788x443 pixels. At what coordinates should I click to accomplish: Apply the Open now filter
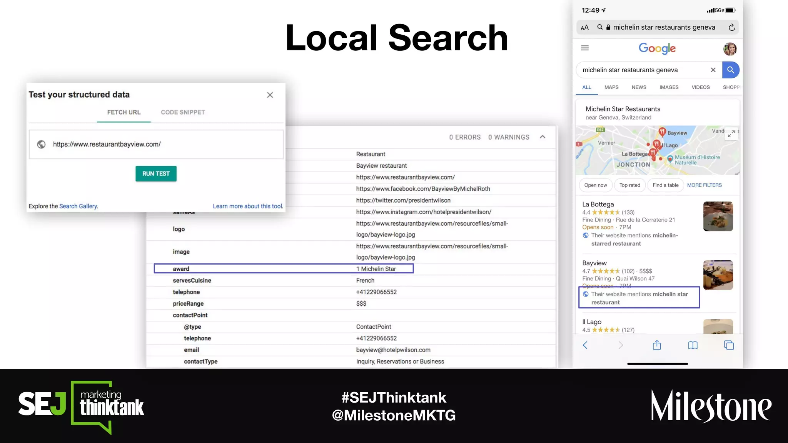click(x=595, y=185)
